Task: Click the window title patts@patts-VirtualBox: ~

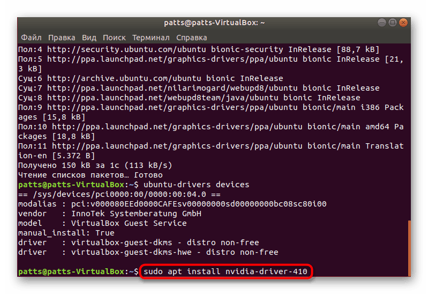Action: click(214, 23)
